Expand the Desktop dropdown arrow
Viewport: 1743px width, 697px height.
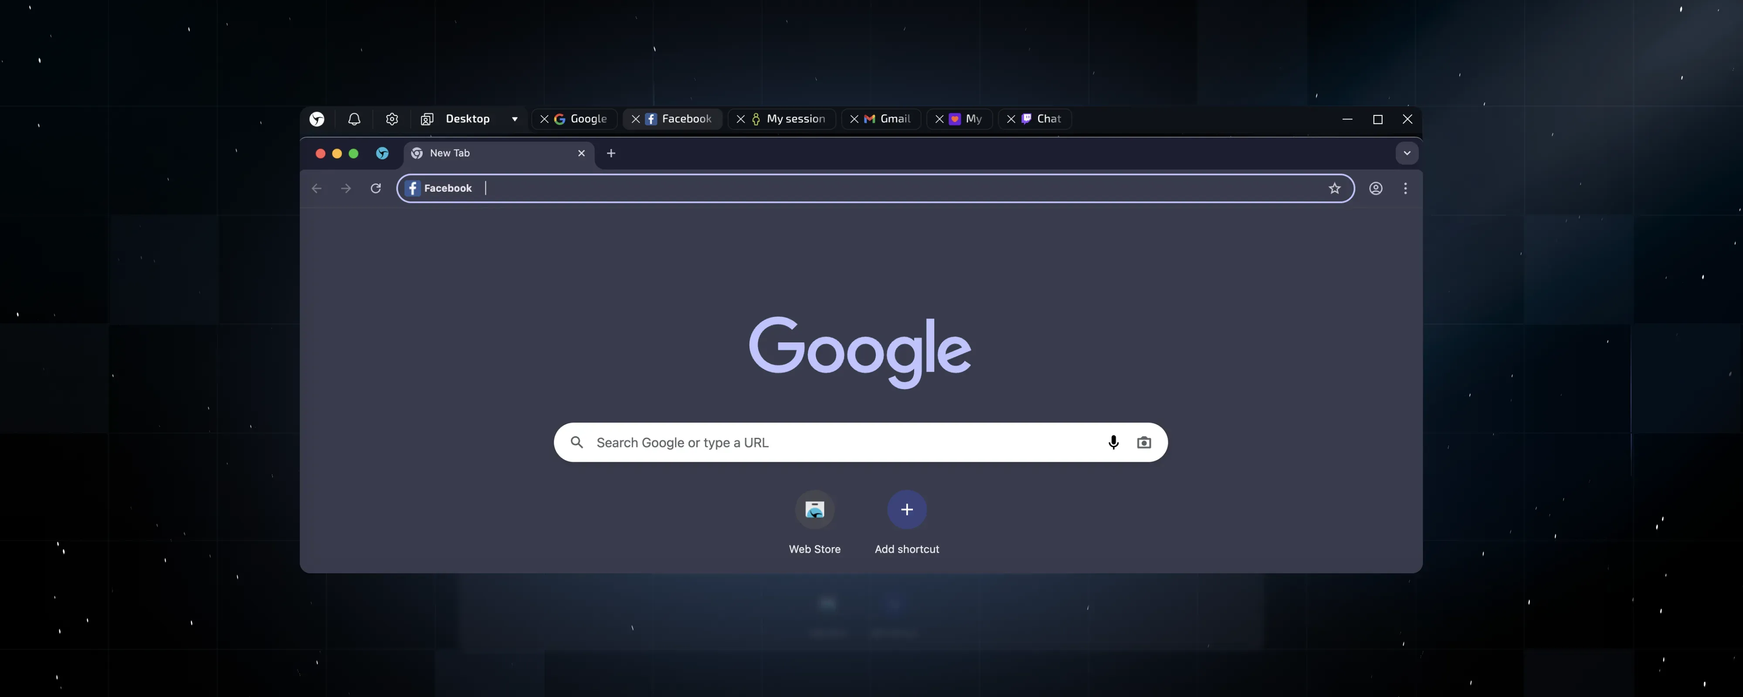515,119
